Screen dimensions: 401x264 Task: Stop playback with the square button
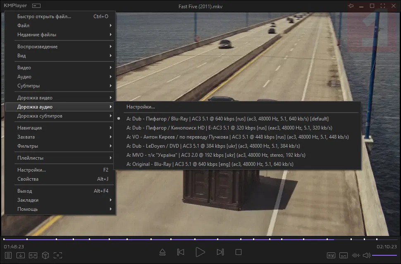coord(239,252)
